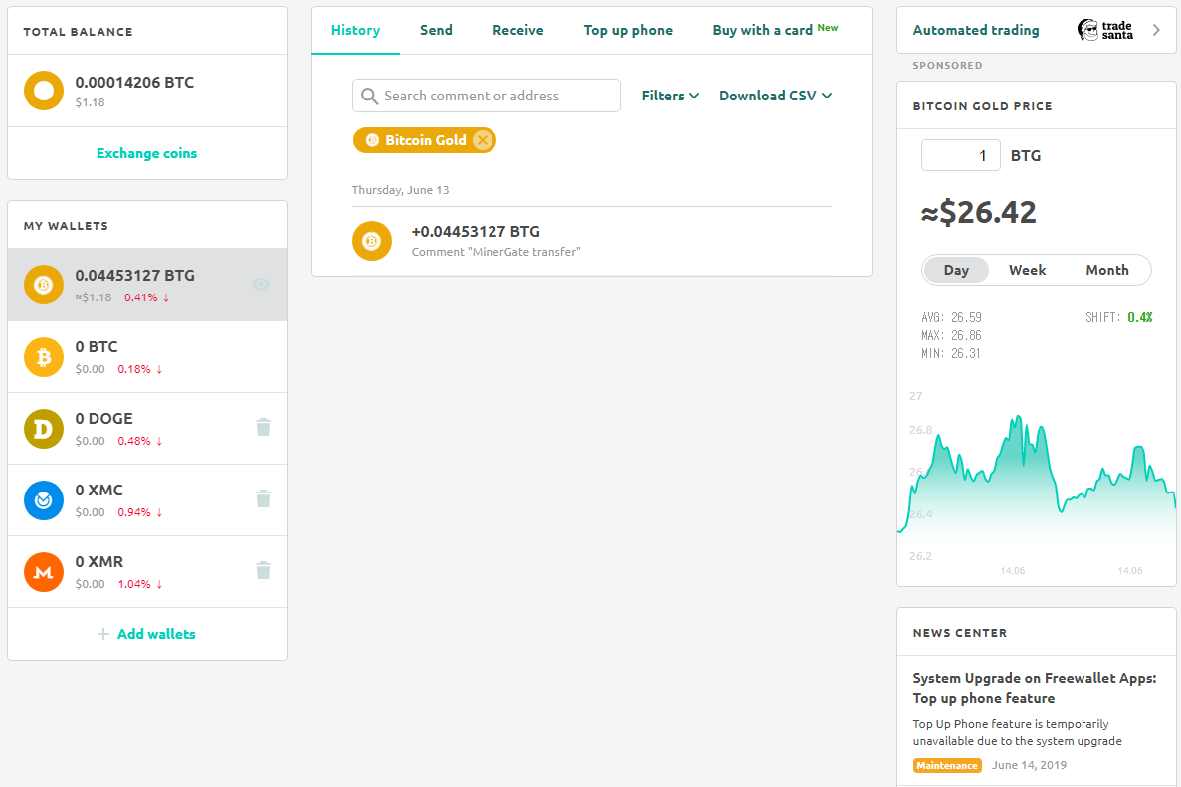
Task: Switch to the History tab
Action: (x=355, y=30)
